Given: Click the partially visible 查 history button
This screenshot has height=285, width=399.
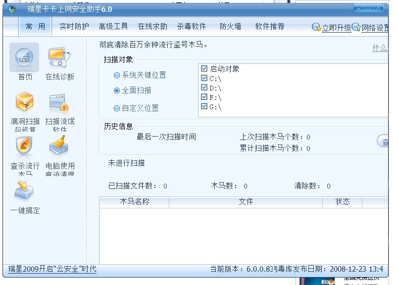Looking at the screenshot, I should 383,142.
